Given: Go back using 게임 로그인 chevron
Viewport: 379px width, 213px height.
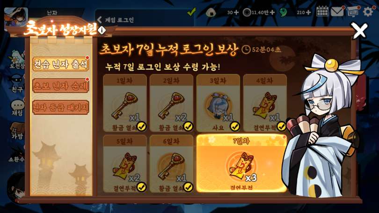Looking at the screenshot, I should pyautogui.click(x=100, y=20).
